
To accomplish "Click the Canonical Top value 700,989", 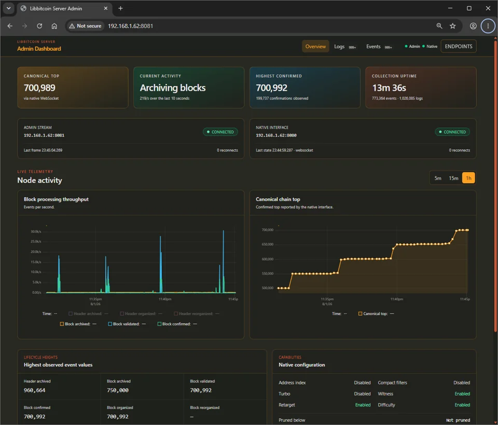I will click(39, 88).
